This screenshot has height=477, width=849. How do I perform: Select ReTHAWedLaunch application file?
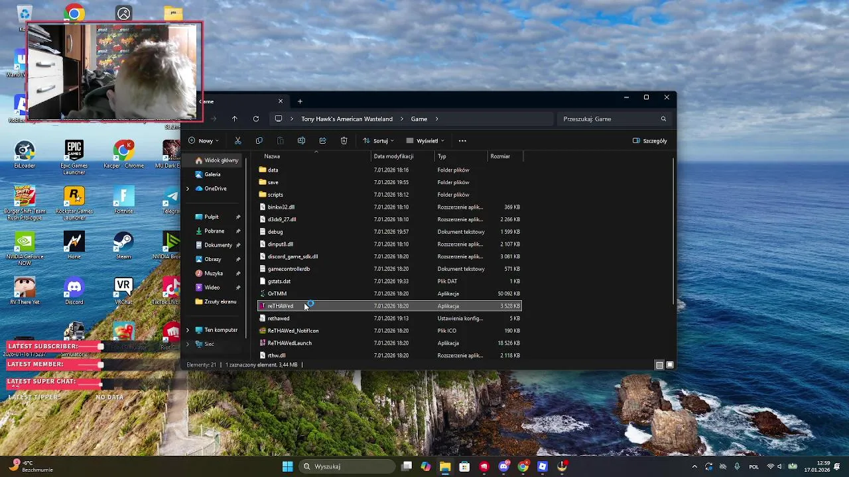tap(389, 343)
